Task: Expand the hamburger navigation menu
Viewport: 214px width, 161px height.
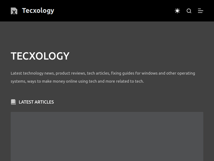Action: pyautogui.click(x=201, y=11)
